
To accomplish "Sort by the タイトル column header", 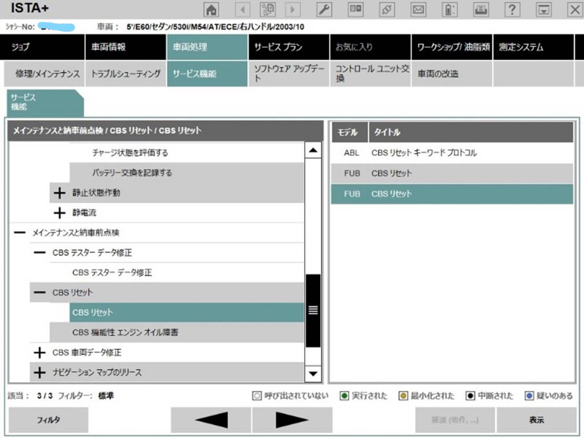I will pos(471,132).
